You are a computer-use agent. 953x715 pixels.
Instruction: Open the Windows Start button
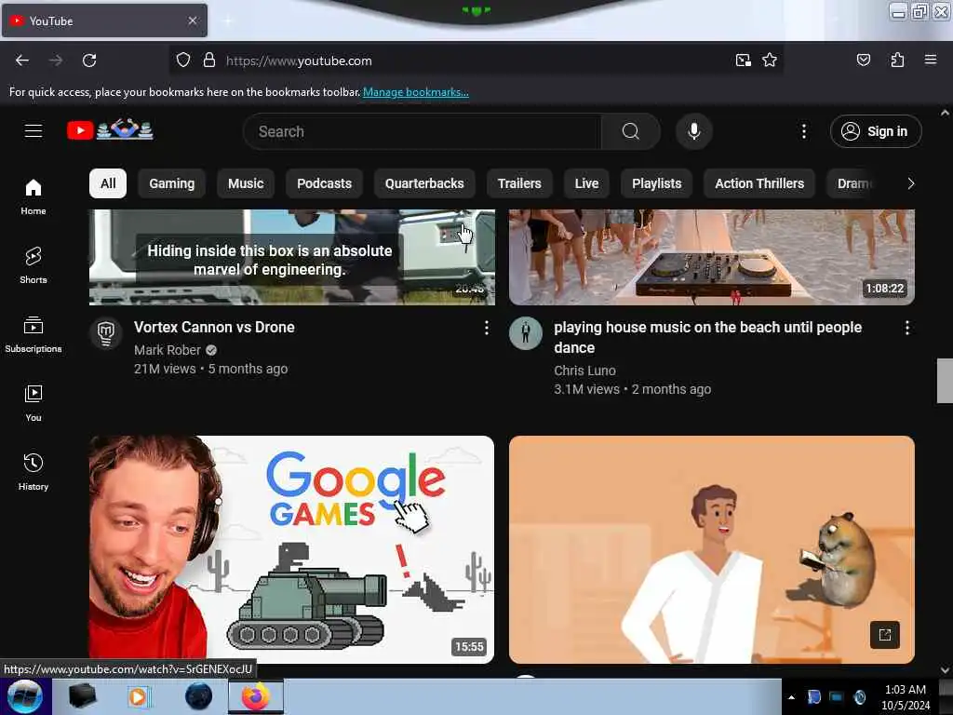coord(25,696)
